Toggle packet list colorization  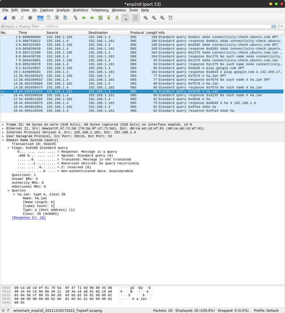click(135, 18)
